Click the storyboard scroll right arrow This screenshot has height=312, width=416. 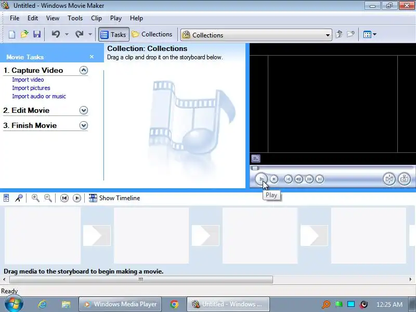point(410,279)
